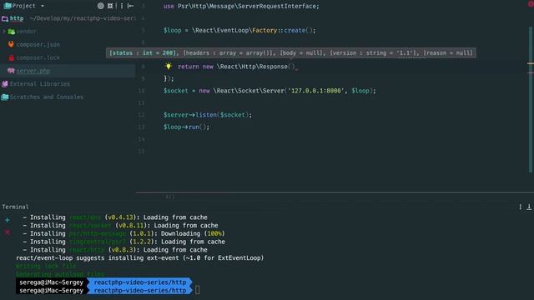This screenshot has width=534, height=300.
Task: Click line number 14 in the gutter
Action: 141,139
